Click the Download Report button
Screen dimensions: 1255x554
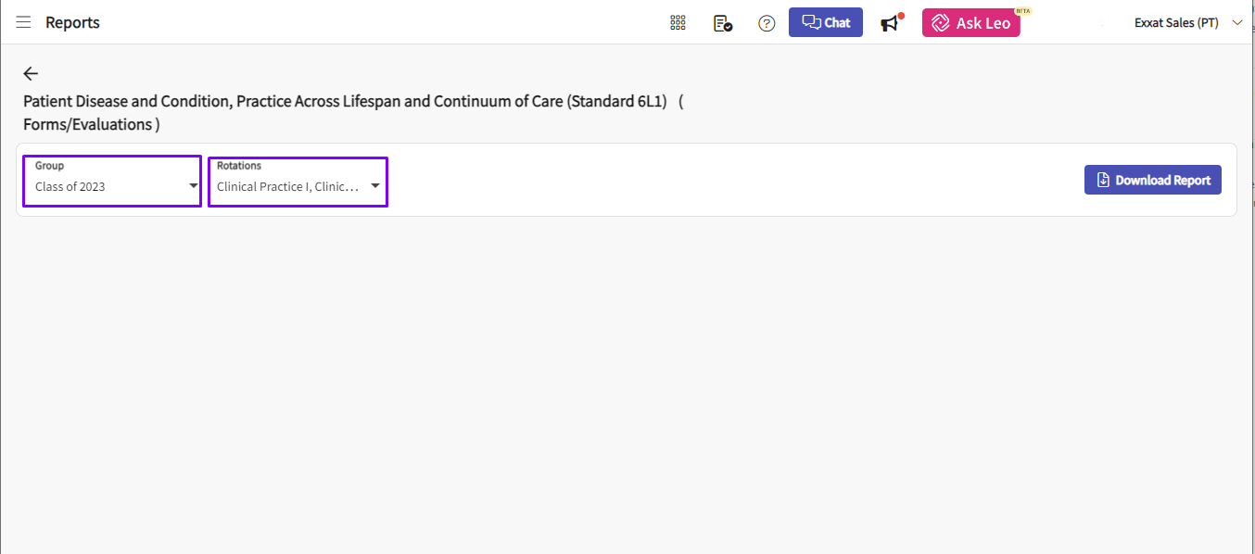pyautogui.click(x=1153, y=180)
